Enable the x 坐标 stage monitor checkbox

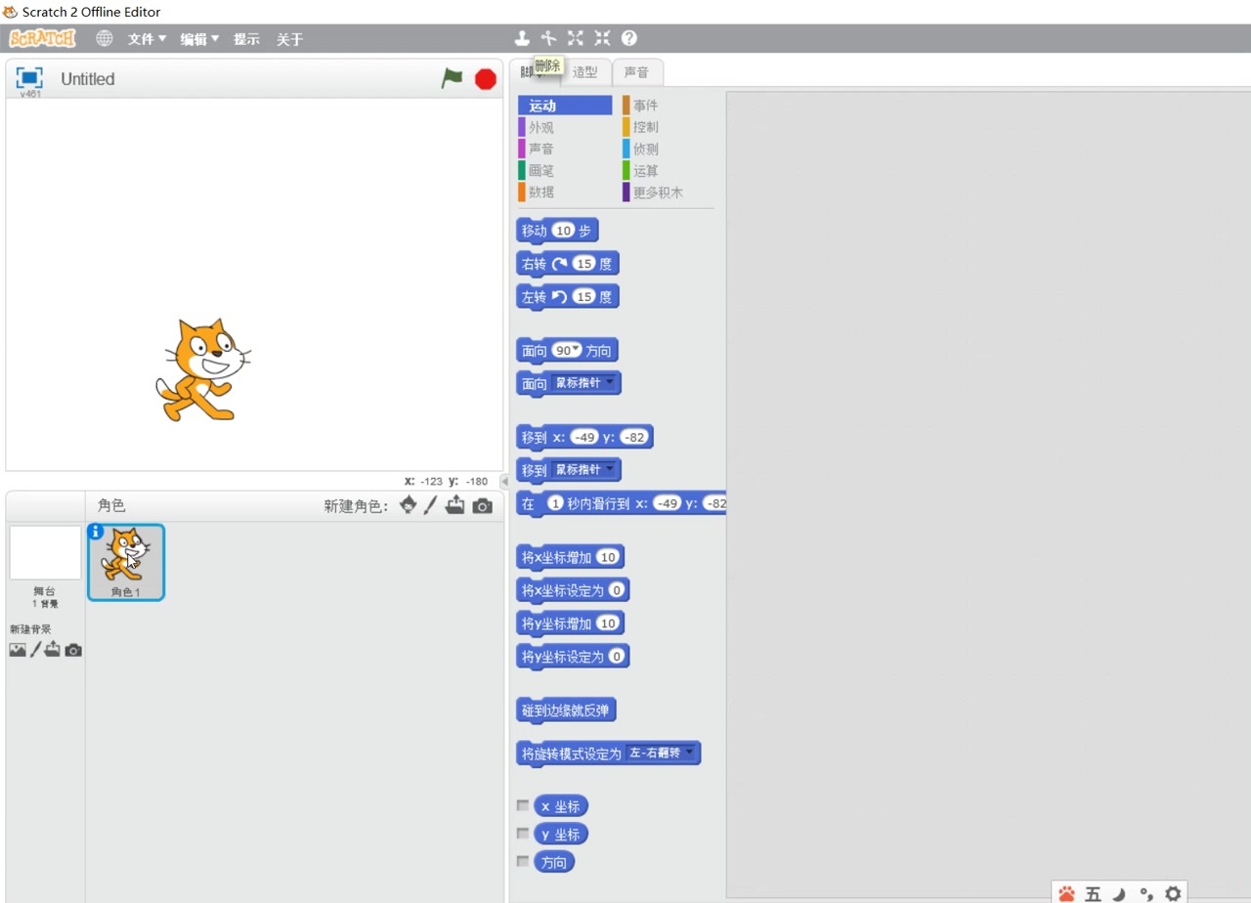(523, 805)
